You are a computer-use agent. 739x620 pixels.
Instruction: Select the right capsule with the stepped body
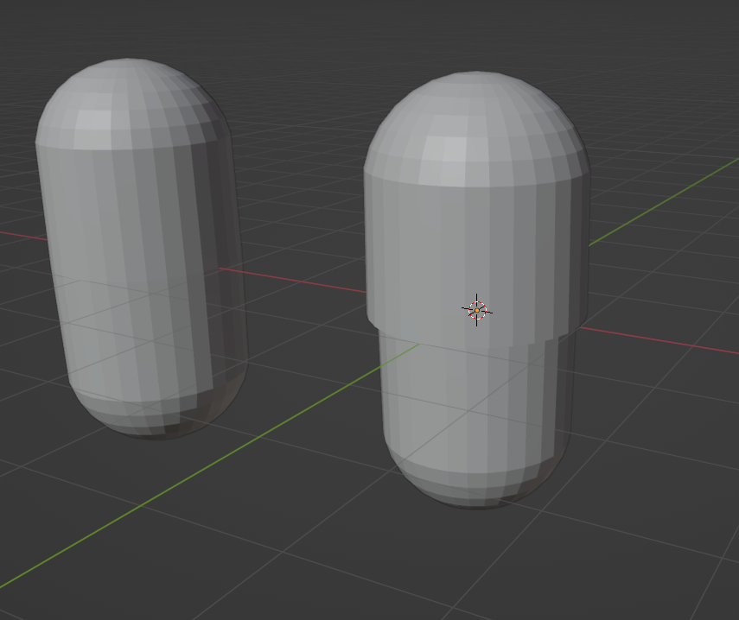(x=475, y=259)
